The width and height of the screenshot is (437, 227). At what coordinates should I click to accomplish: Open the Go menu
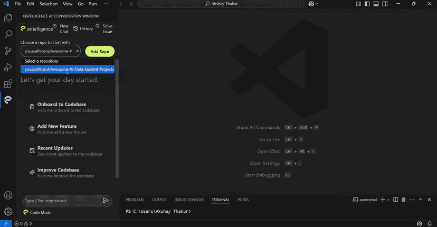[81, 4]
